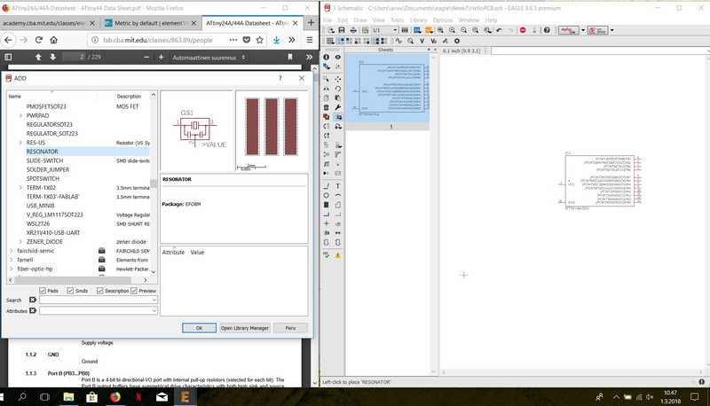Expand the RES-US library item
The width and height of the screenshot is (710, 406).
point(20,143)
